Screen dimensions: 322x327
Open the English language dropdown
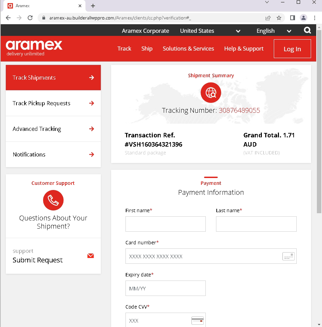tap(289, 30)
